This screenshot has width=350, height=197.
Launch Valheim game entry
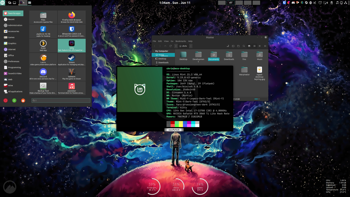(72, 74)
